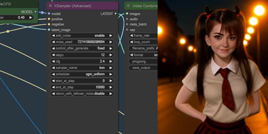Click the frame_rate field in Video Combine
268x134 pixels.
(x=143, y=36)
